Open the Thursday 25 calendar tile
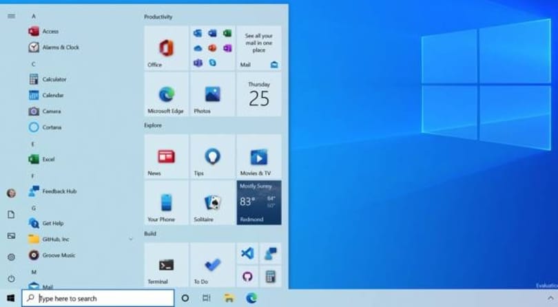Image resolution: width=558 pixels, height=307 pixels. (259, 94)
